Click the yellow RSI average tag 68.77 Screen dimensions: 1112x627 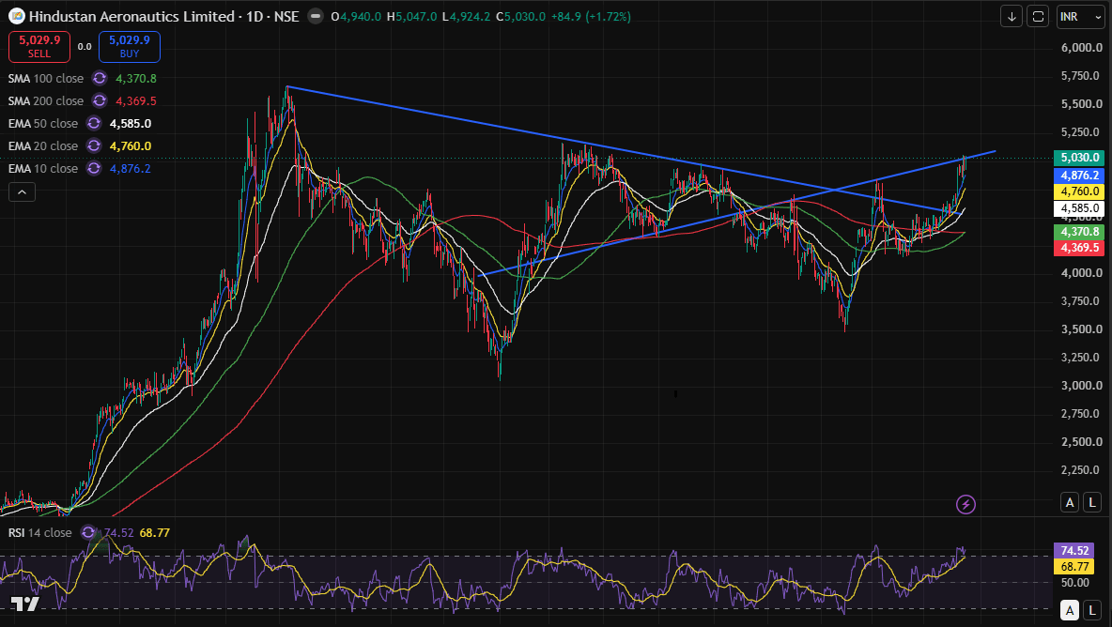pyautogui.click(x=1073, y=566)
